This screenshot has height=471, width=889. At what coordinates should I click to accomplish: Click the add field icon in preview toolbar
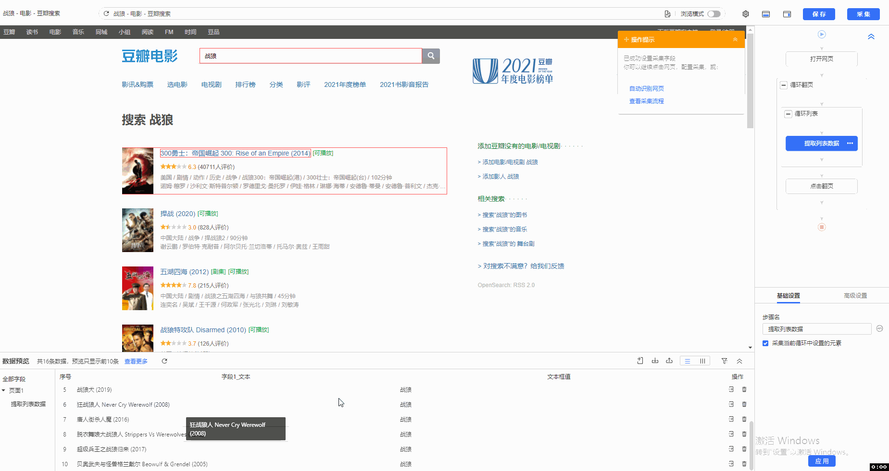[640, 361]
